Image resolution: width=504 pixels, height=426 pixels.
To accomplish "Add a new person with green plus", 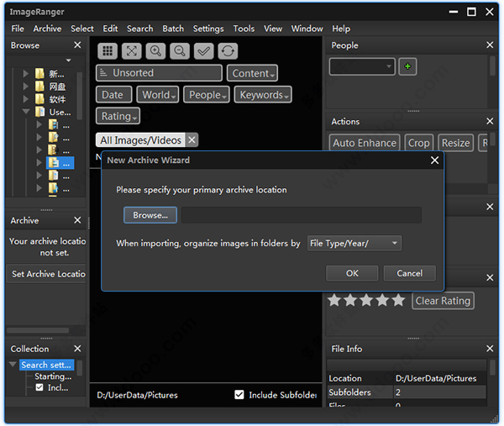I will click(407, 66).
